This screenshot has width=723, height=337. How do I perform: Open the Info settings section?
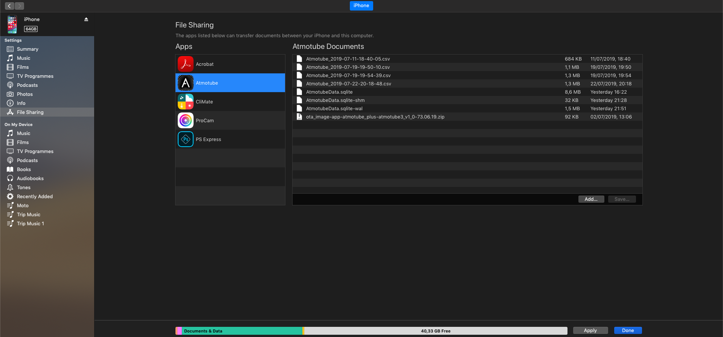21,103
